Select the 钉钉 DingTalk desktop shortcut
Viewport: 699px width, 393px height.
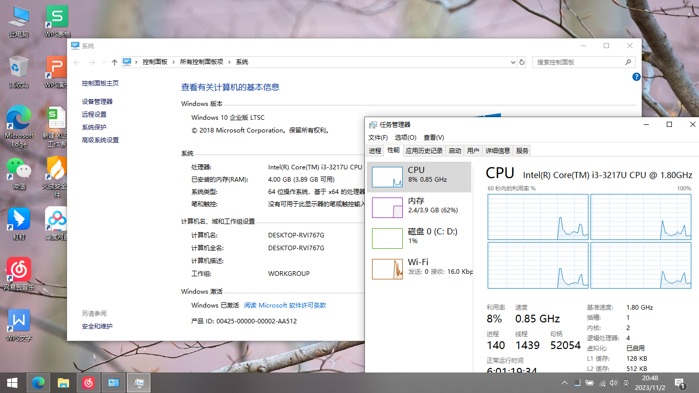(x=19, y=224)
